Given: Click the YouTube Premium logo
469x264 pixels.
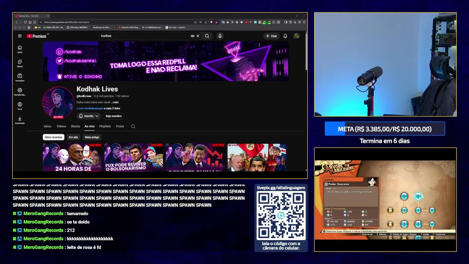Looking at the screenshot, I should coord(37,36).
